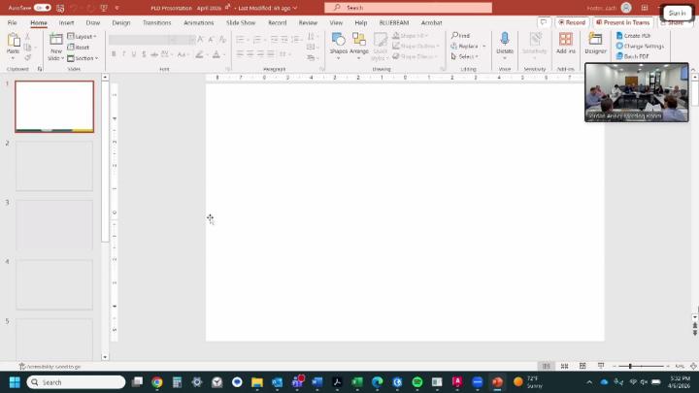Click the Shapes gallery icon
The height and width of the screenshot is (393, 699).
click(x=338, y=41)
